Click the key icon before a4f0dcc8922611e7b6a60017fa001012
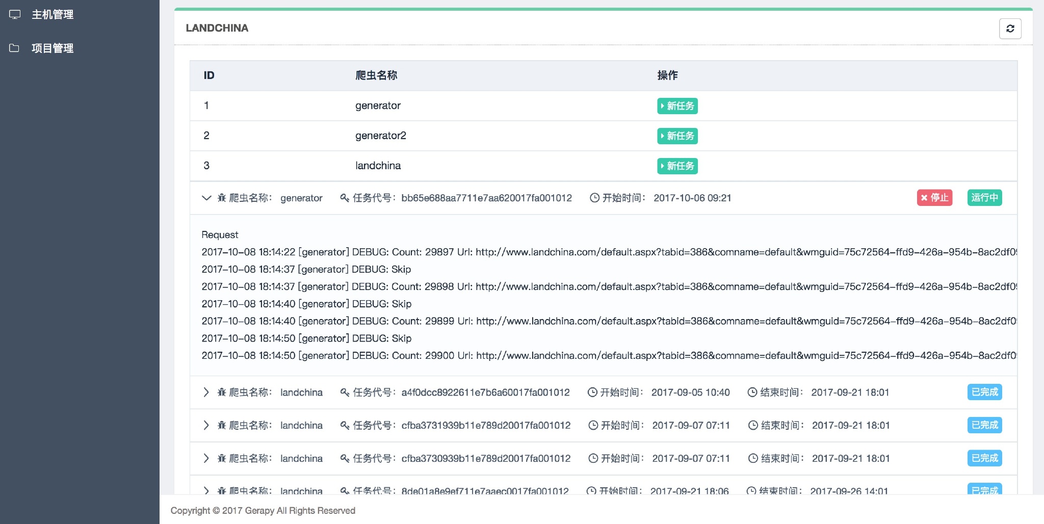The width and height of the screenshot is (1044, 524). point(345,392)
